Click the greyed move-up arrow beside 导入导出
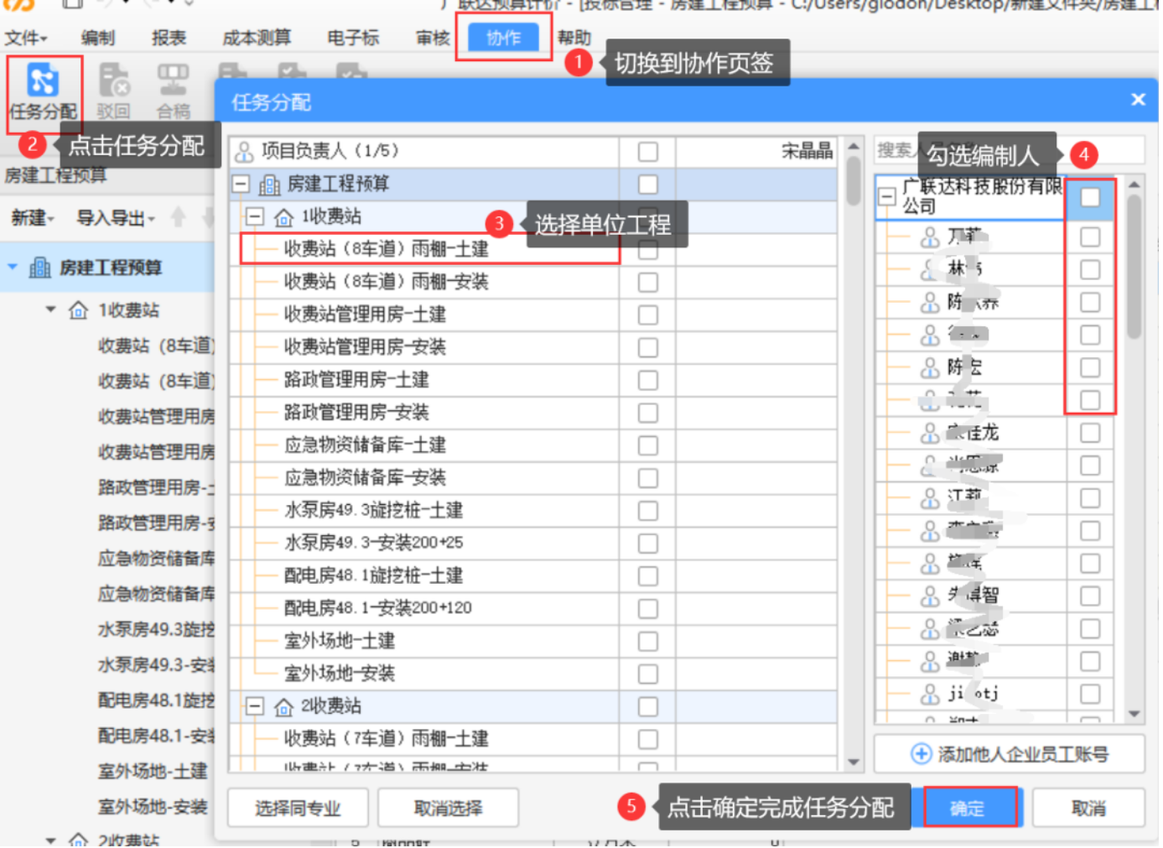 point(178,218)
